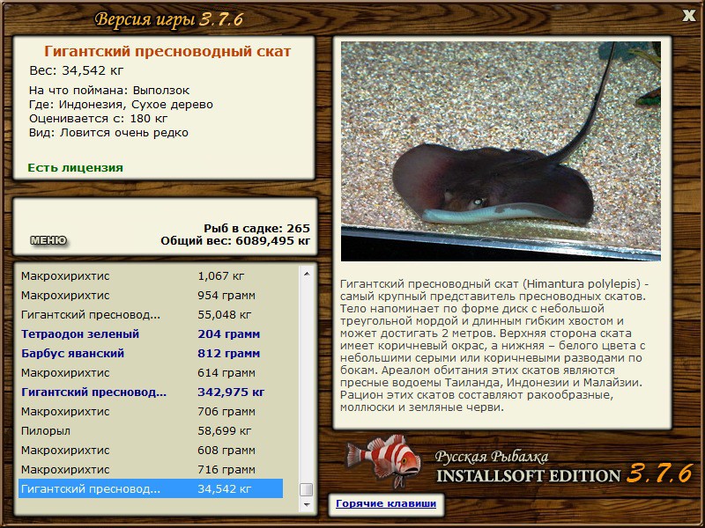
Task: Select Гигантский пресновод... 342,975 кг row
Action: pos(151,392)
